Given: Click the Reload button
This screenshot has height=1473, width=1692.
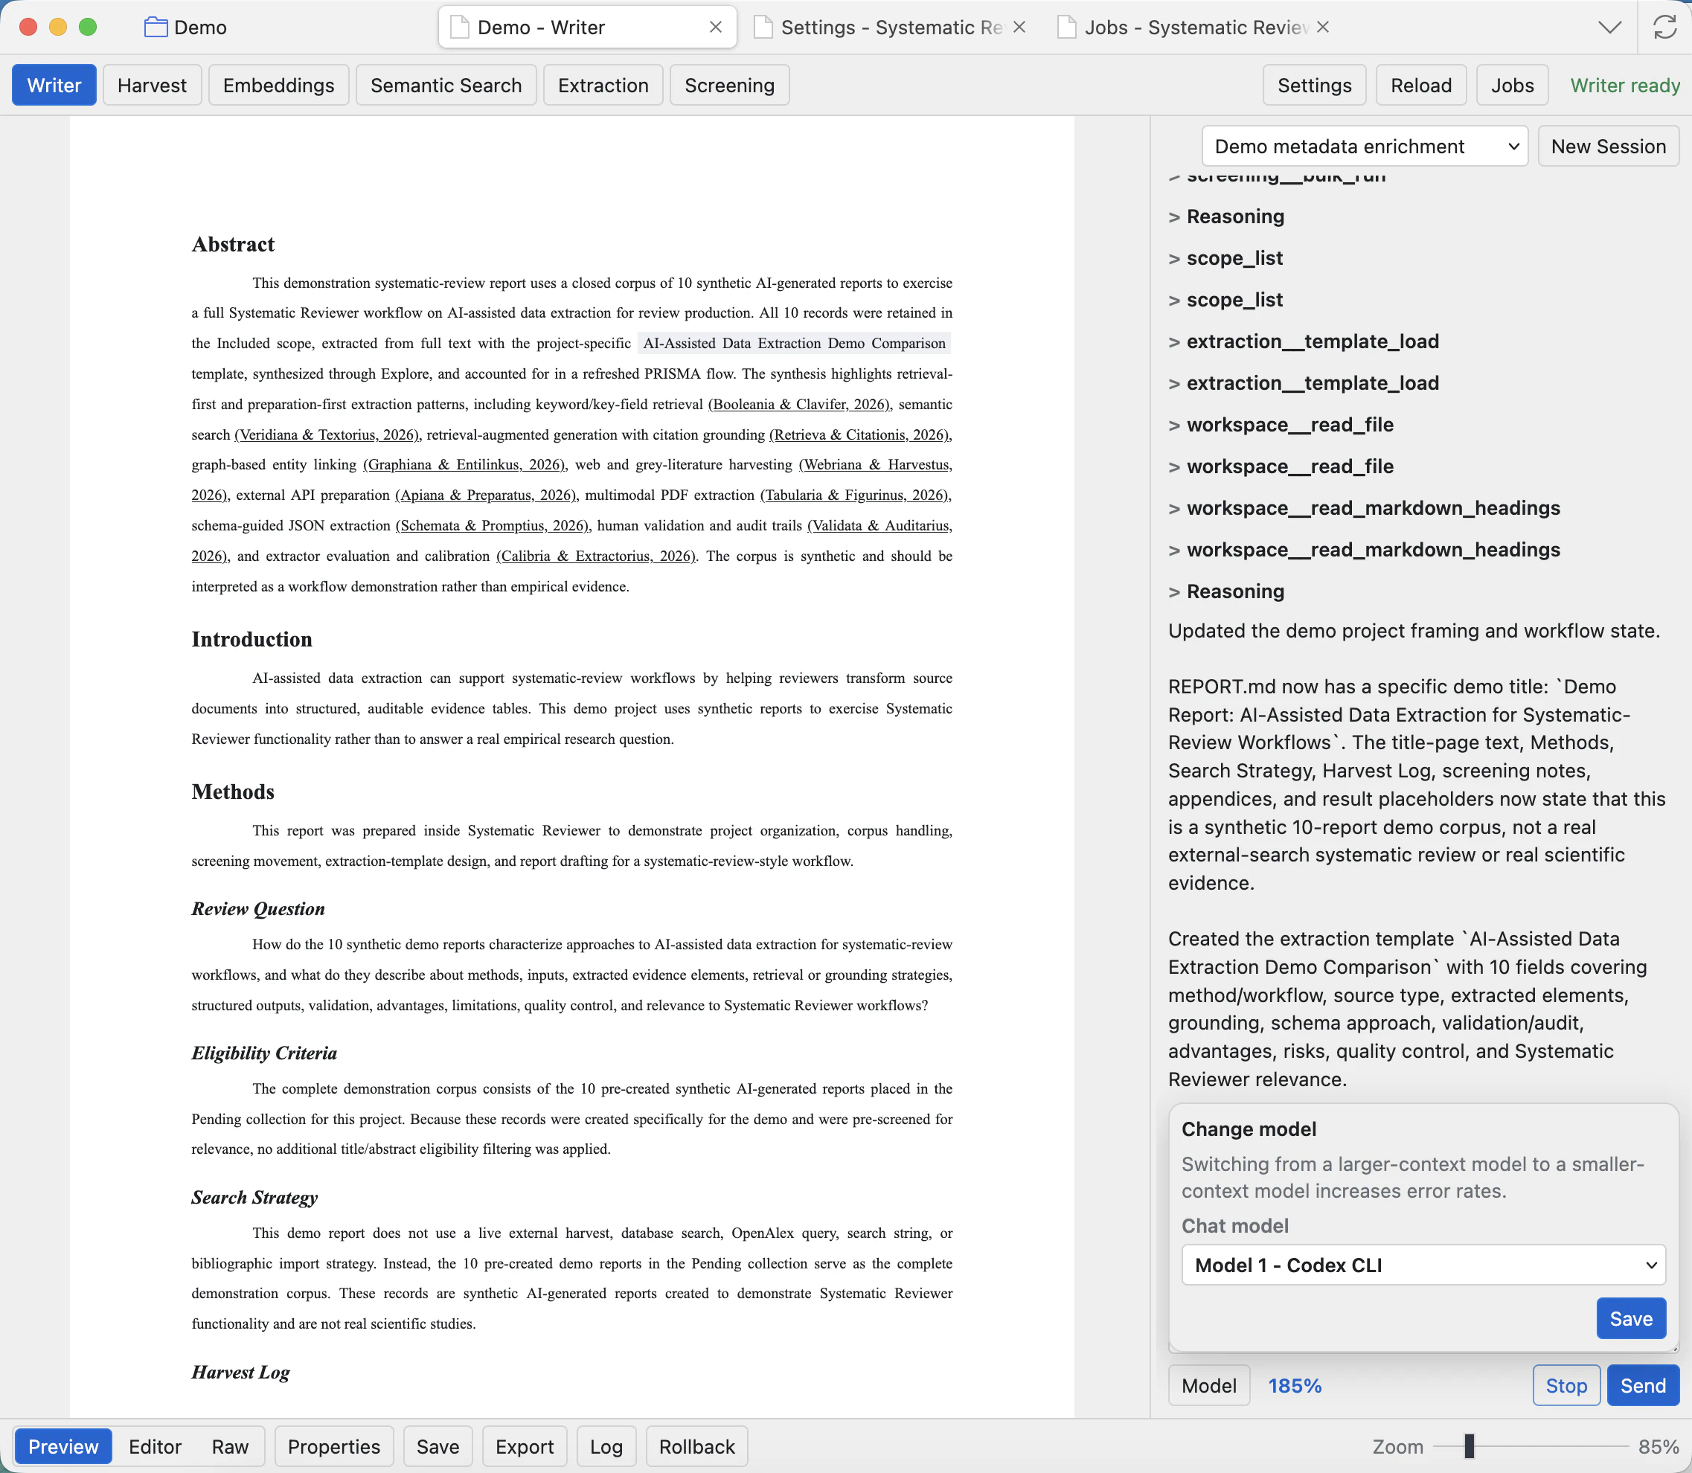Looking at the screenshot, I should [1420, 86].
